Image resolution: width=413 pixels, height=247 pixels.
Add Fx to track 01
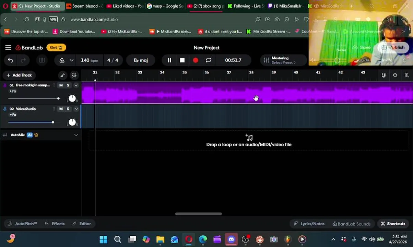click(13, 91)
